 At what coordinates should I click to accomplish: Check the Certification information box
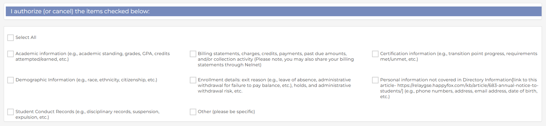[x=375, y=54]
